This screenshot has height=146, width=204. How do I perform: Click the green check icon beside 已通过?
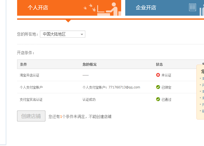pyautogui.click(x=158, y=99)
